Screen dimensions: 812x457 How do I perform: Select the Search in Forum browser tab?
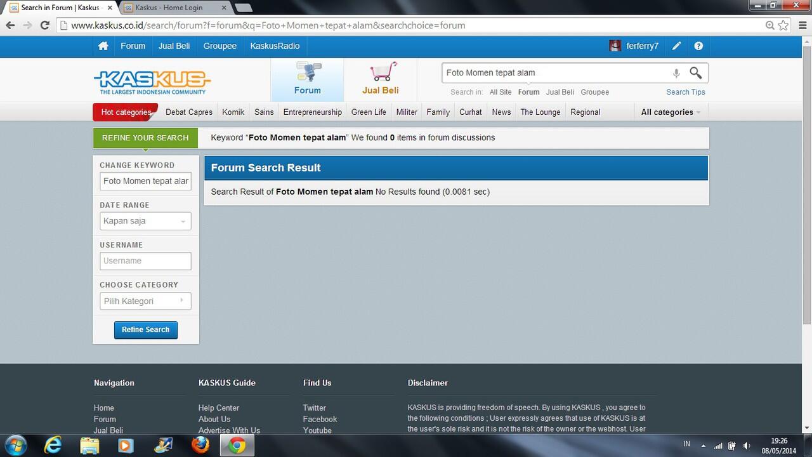tap(60, 8)
